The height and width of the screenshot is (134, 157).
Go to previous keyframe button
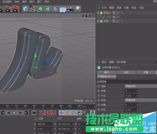(3, 113)
